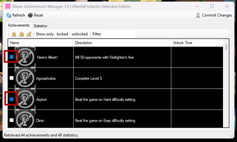The width and height of the screenshot is (237, 142).
Task: Uncheck the Here's Albert! achievement checkbox
Action: click(x=11, y=57)
